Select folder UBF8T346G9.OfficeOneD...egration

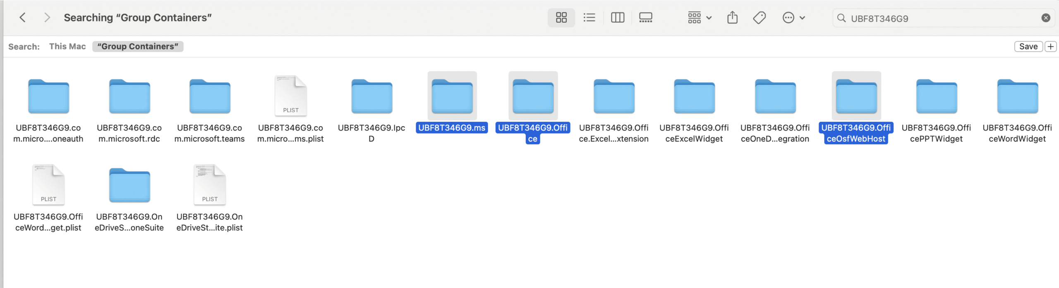point(775,97)
